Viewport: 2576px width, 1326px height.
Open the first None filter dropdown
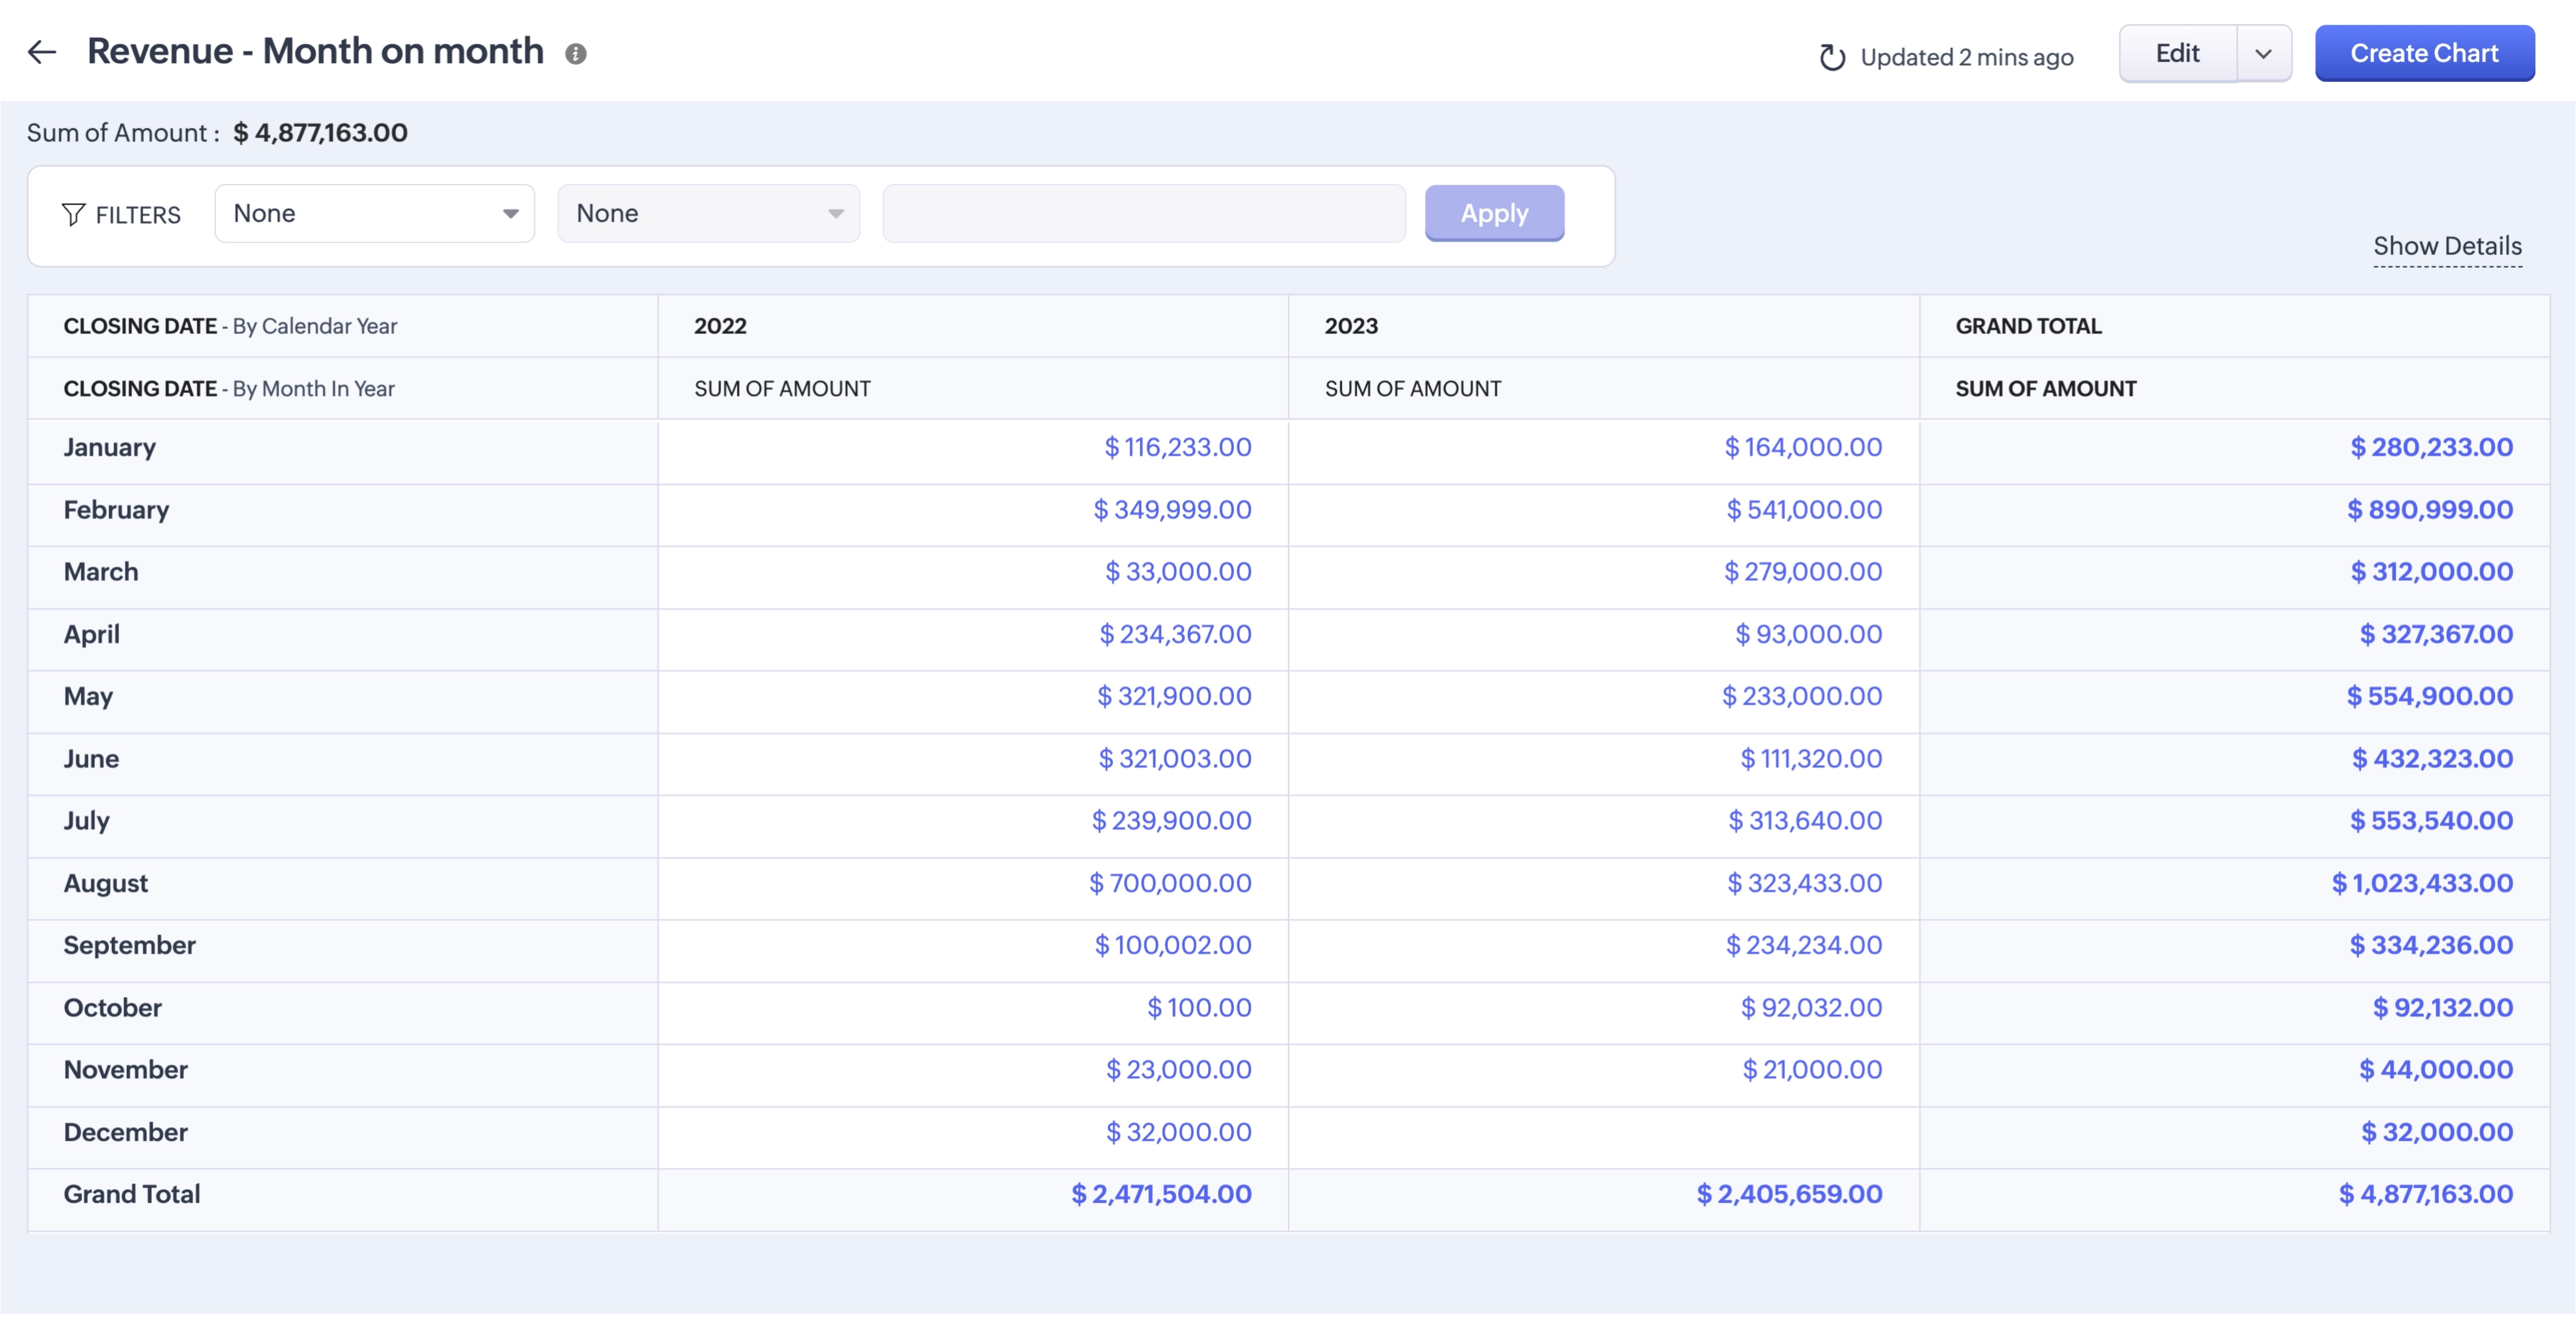tap(374, 213)
